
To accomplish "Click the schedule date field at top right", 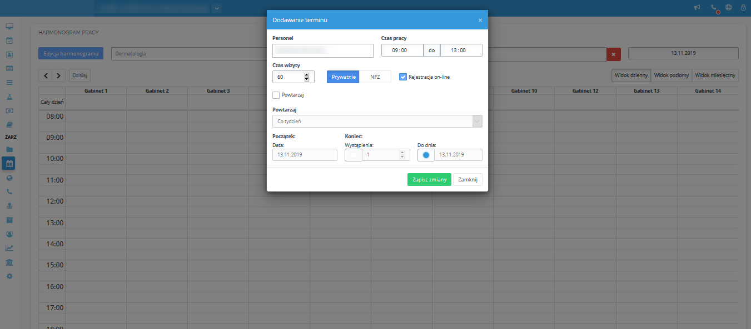I will pos(683,53).
